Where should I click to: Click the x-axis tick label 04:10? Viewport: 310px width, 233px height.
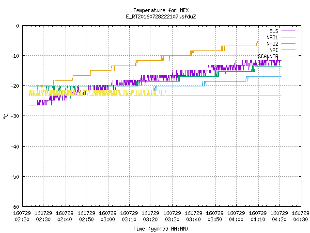point(258,219)
